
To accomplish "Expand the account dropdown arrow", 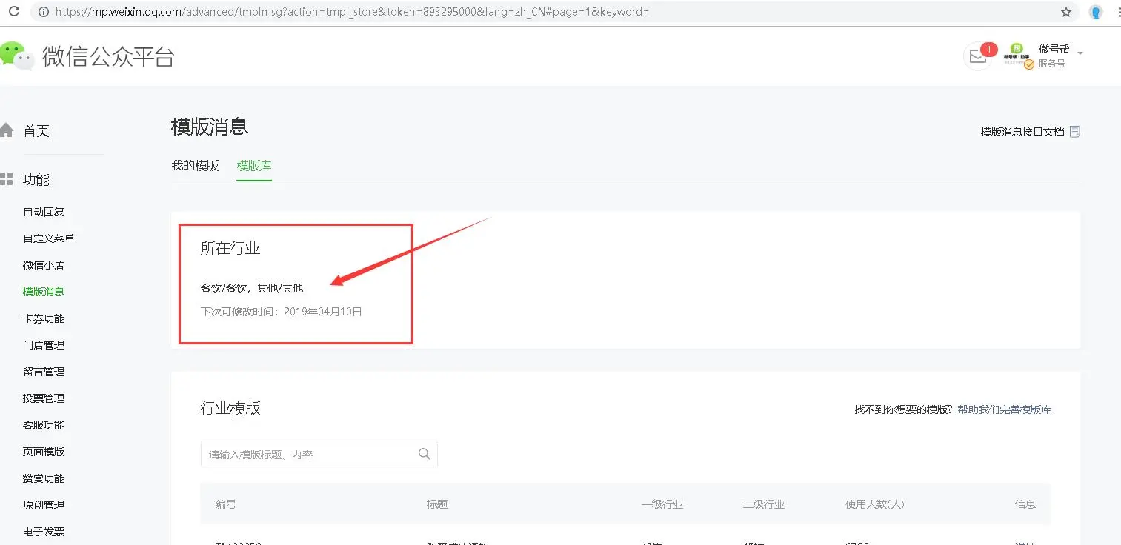I will [1080, 53].
